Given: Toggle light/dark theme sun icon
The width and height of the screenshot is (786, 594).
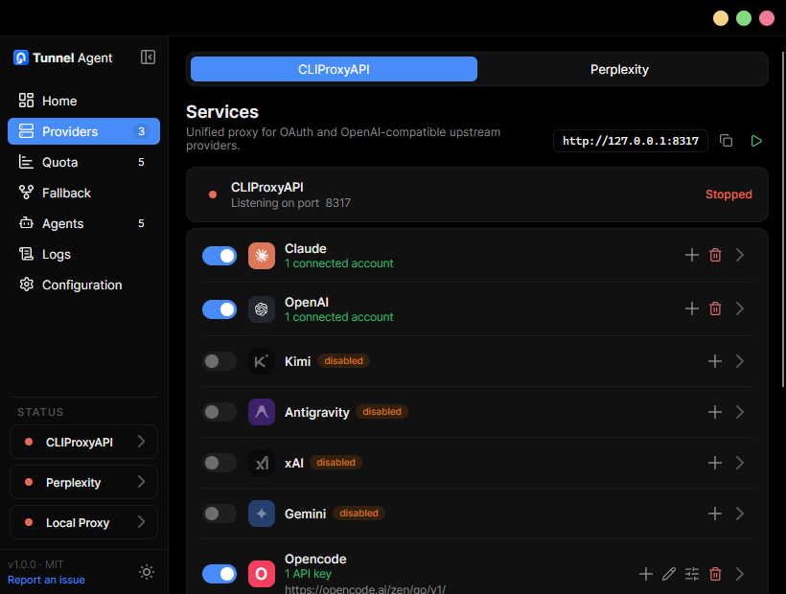Looking at the screenshot, I should tap(147, 572).
